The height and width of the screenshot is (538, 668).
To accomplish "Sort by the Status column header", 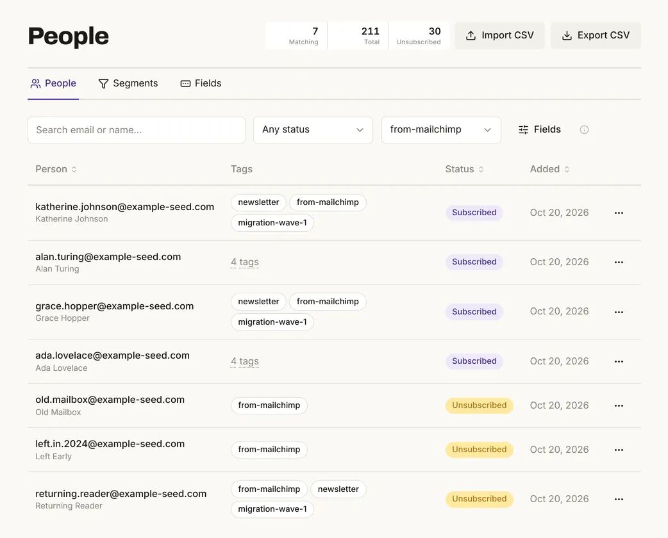I will [x=464, y=169].
